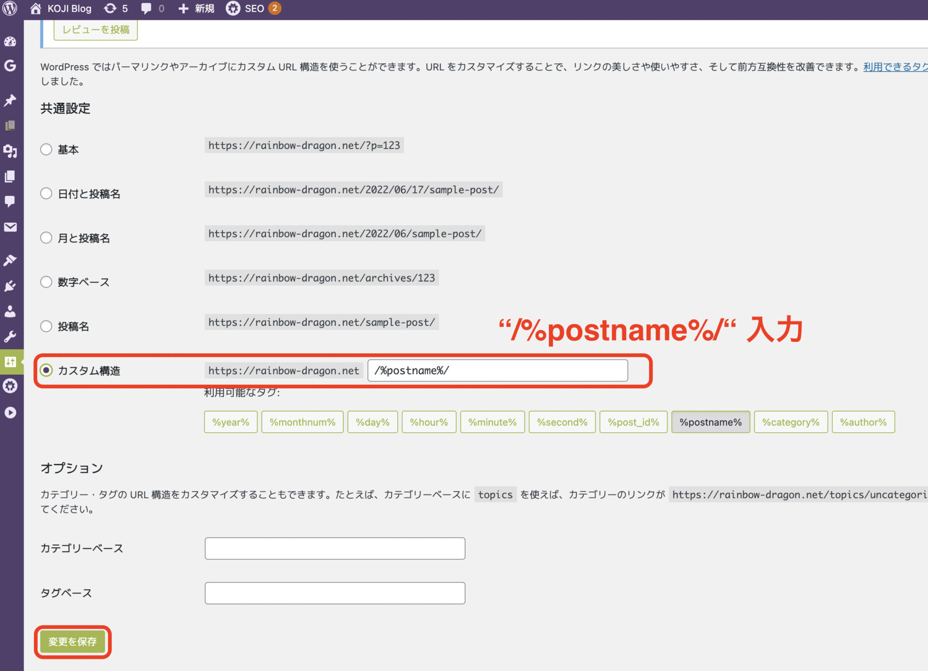Open the Appearance brush icon in sidebar
The width and height of the screenshot is (928, 671).
click(x=10, y=260)
